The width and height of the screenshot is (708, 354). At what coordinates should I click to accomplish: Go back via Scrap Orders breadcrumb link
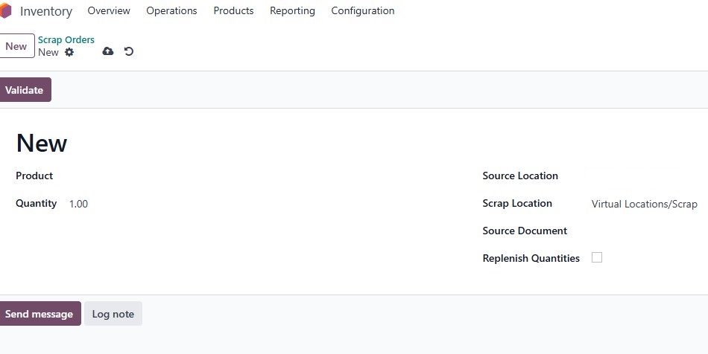click(x=66, y=39)
